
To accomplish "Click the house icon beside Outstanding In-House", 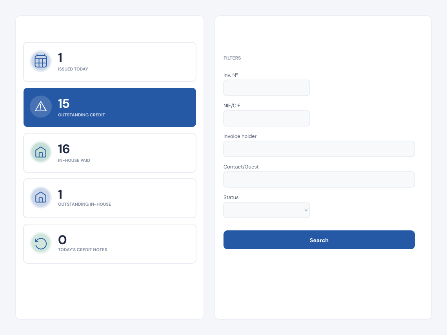I will pyautogui.click(x=41, y=197).
